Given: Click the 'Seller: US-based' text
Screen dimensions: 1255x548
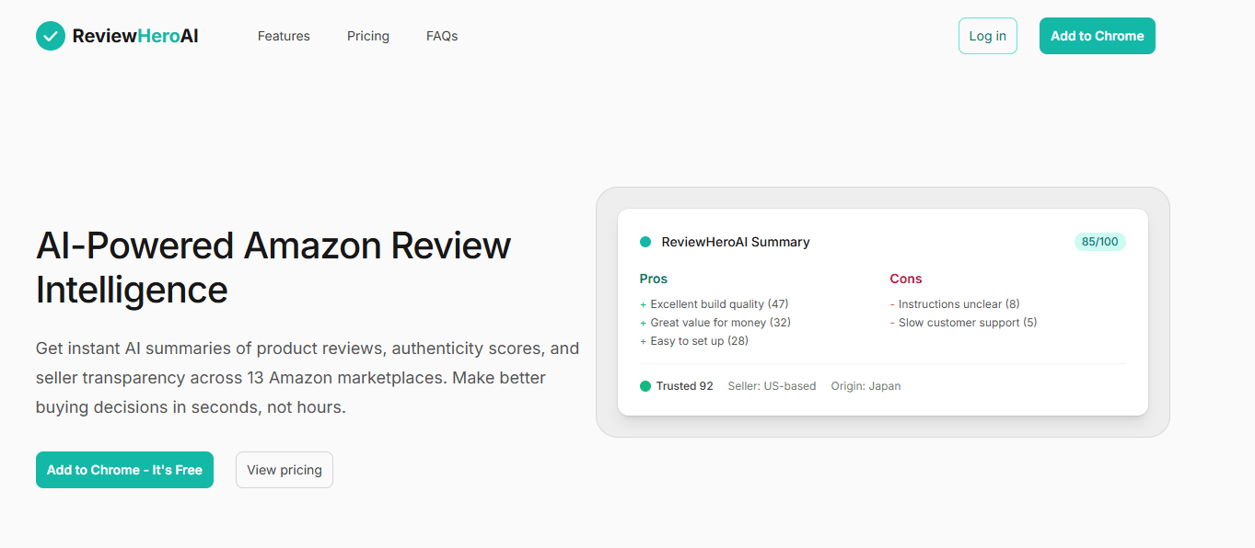Looking at the screenshot, I should click(772, 386).
